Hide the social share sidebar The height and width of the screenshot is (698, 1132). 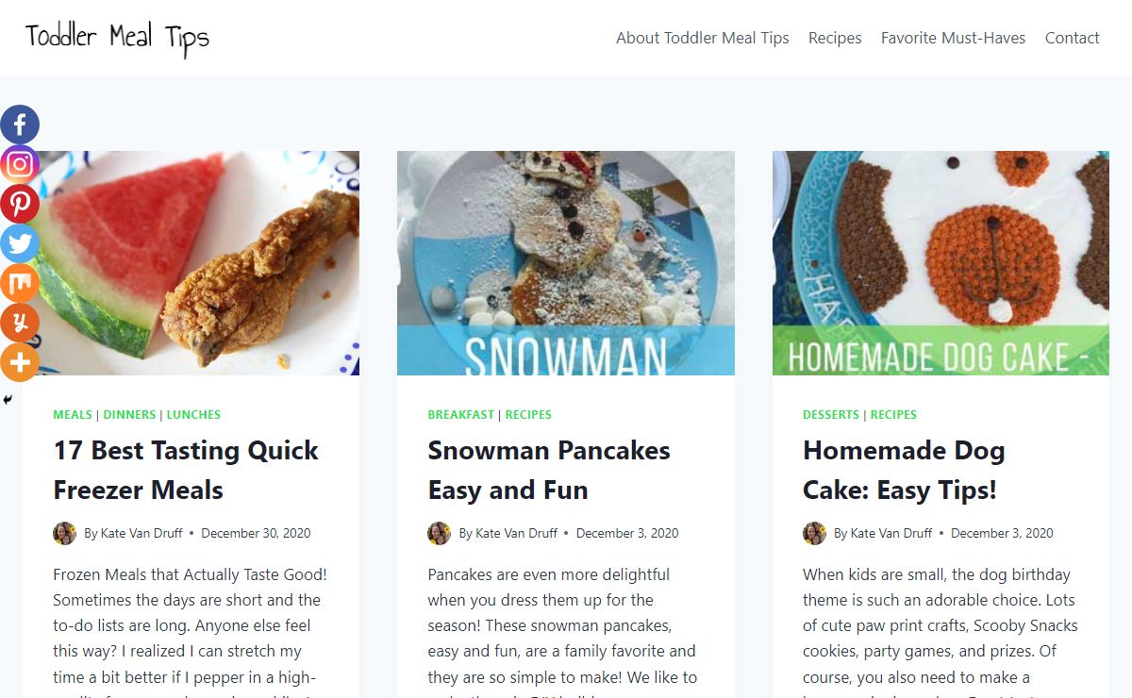(8, 400)
